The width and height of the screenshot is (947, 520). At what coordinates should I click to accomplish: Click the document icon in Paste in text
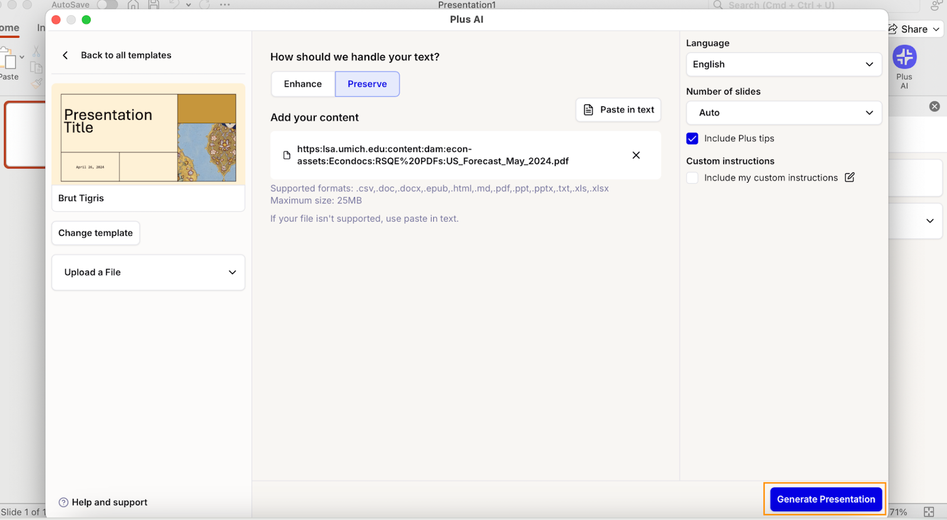[588, 110]
